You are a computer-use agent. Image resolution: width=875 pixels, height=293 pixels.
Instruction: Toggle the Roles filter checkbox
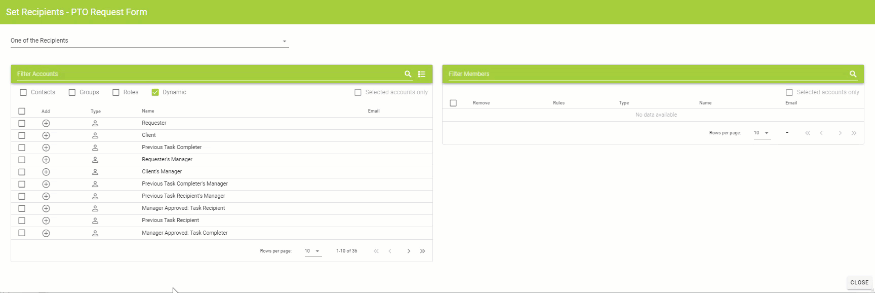click(x=116, y=92)
